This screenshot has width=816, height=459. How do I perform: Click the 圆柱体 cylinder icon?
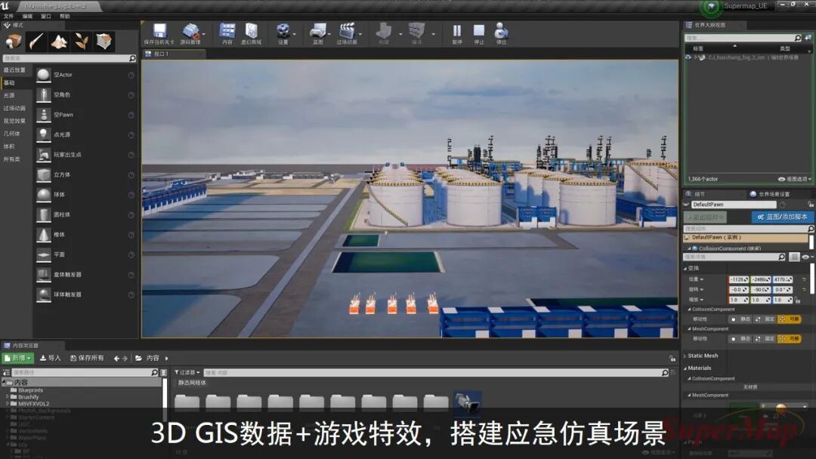point(44,214)
